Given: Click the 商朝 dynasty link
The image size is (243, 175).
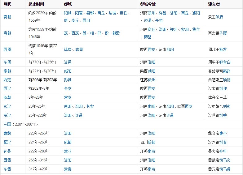Looking at the screenshot, I should coord(7,33).
